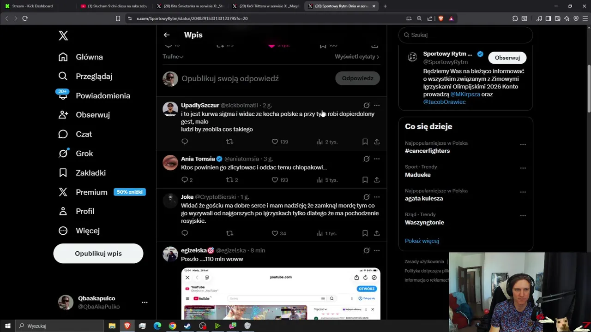This screenshot has height=332, width=591.
Task: Like Ania Tomsia's reply with 193 likes
Action: pos(280,180)
